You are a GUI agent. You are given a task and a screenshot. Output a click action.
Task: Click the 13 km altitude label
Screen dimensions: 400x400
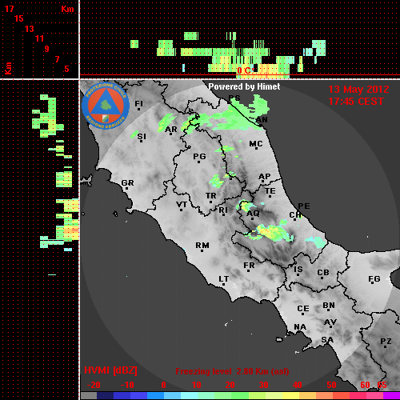pyautogui.click(x=30, y=29)
